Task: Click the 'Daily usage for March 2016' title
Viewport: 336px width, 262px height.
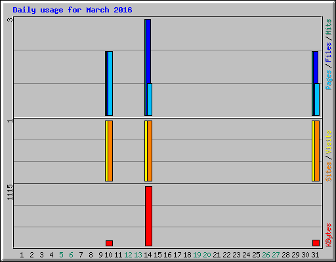Action: click(x=72, y=10)
